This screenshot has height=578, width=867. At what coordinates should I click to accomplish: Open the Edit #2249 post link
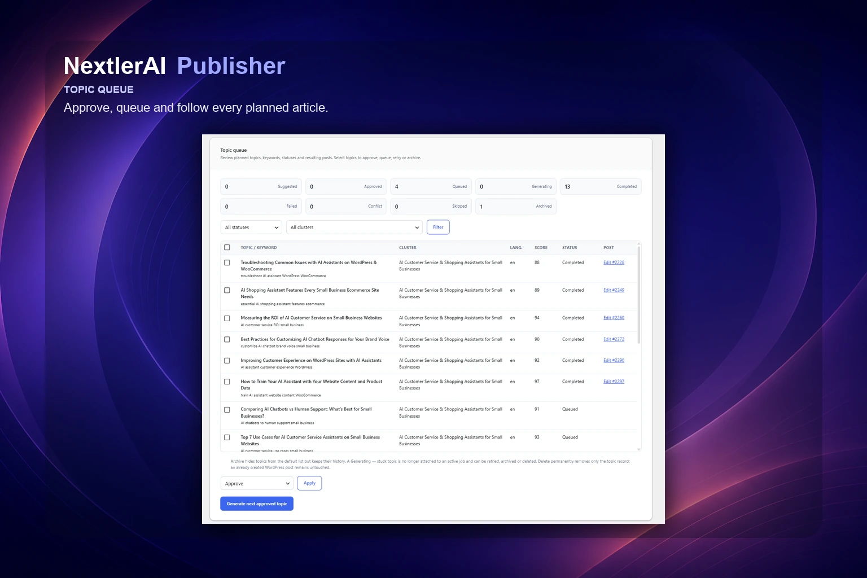point(614,290)
